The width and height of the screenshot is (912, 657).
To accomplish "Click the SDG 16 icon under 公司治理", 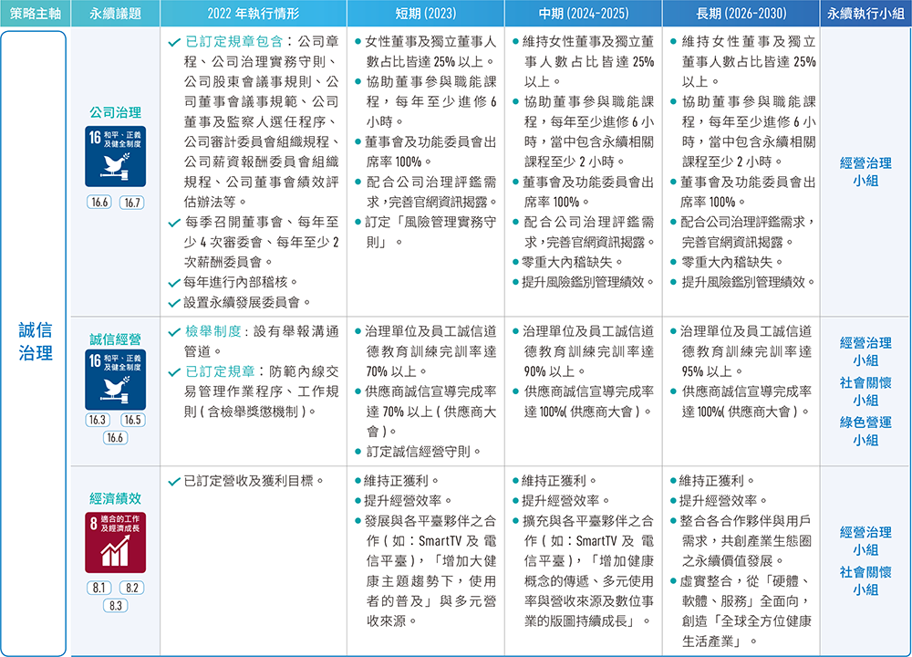I will pos(115,159).
